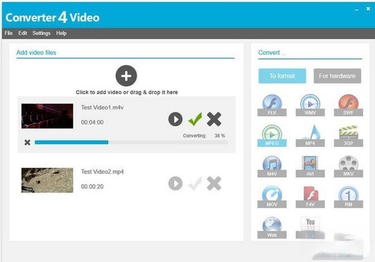Cancel the conversion next to progress bar
This screenshot has width=375, height=262.
pyautogui.click(x=27, y=143)
